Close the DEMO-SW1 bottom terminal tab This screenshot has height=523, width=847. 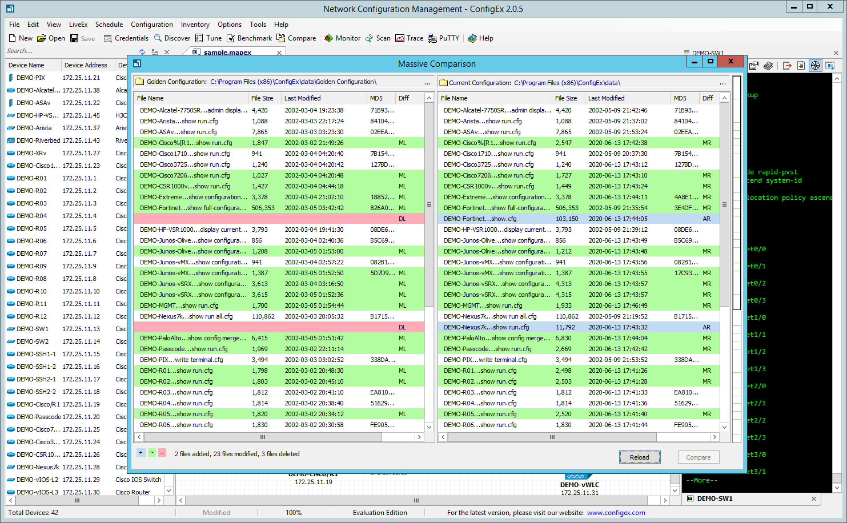(x=814, y=498)
